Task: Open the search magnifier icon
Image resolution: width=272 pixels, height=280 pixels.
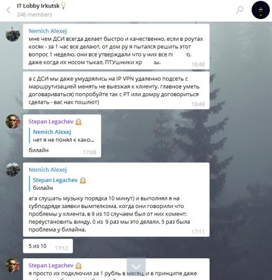Action: coord(239,10)
